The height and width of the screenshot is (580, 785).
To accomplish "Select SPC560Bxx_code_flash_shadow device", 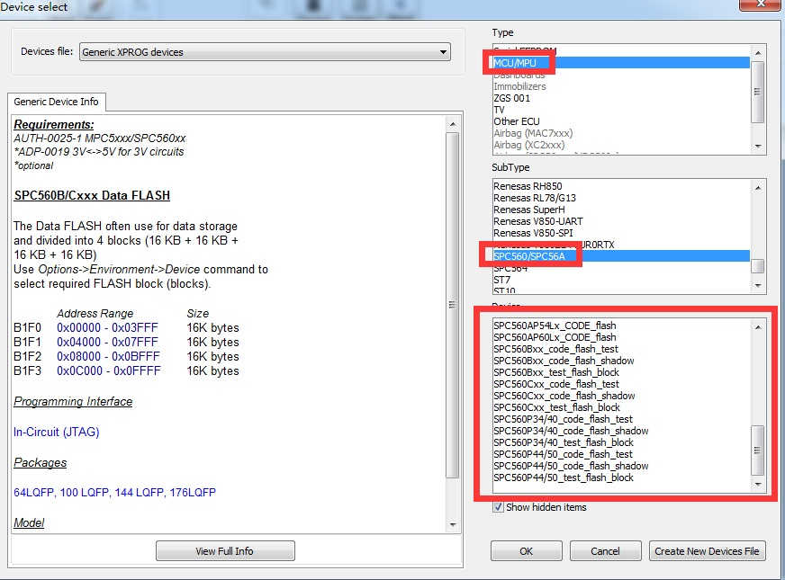I will click(621, 361).
